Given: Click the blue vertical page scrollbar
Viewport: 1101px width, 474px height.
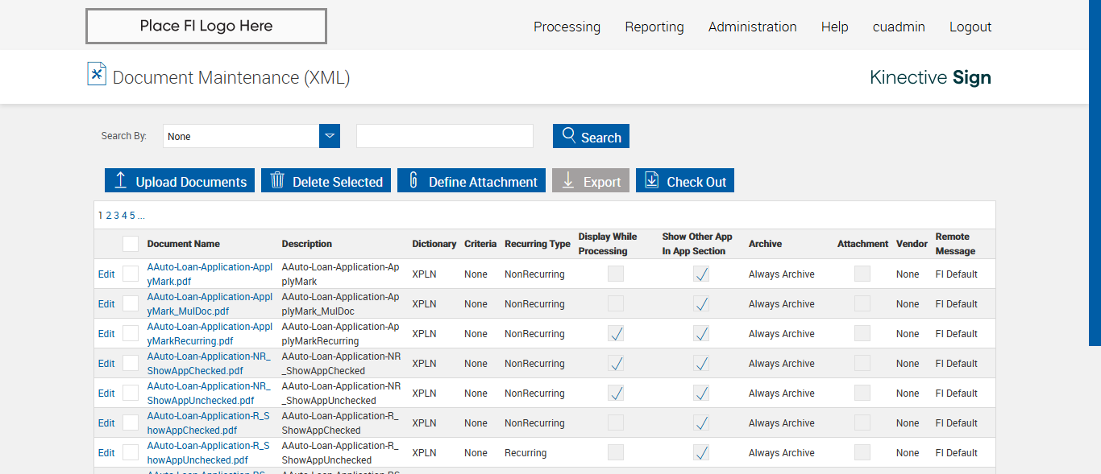Looking at the screenshot, I should [x=1095, y=173].
